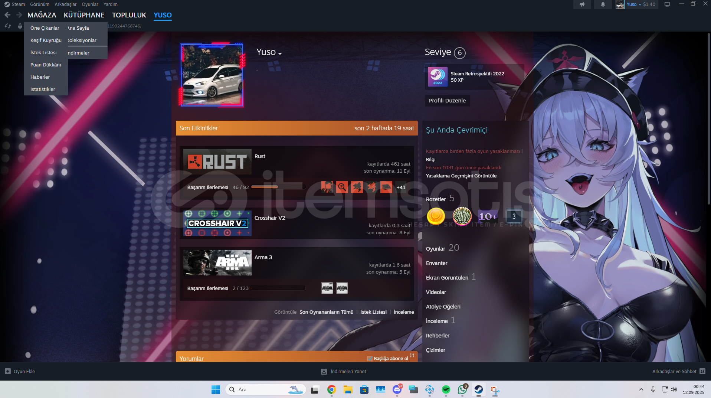Open the Arkadaşlar menu
The width and height of the screenshot is (711, 398).
(66, 4)
